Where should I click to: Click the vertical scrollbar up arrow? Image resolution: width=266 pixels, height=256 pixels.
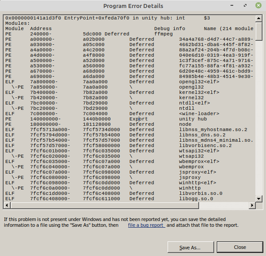click(x=259, y=18)
